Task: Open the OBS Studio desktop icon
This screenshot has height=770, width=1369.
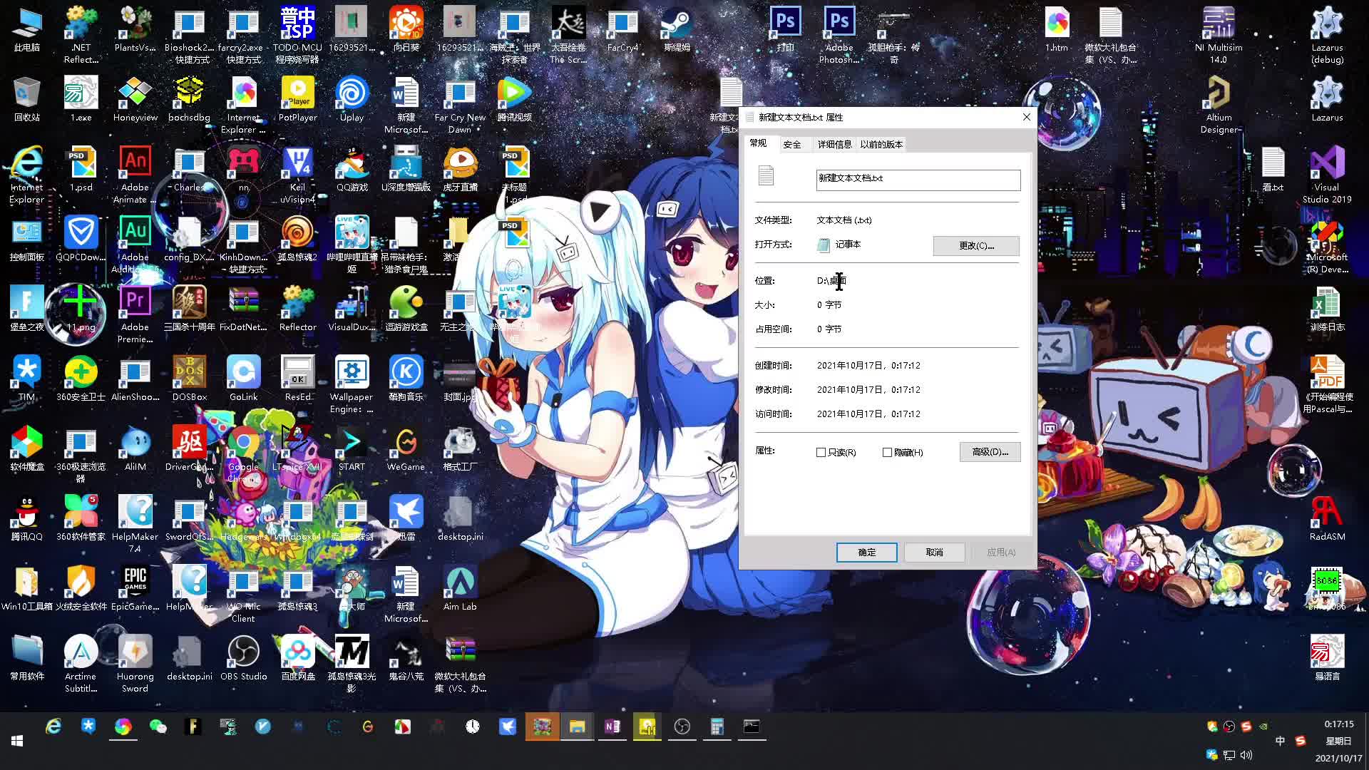Action: (x=243, y=659)
